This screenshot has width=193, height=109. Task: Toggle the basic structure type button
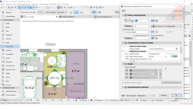coord(153,21)
